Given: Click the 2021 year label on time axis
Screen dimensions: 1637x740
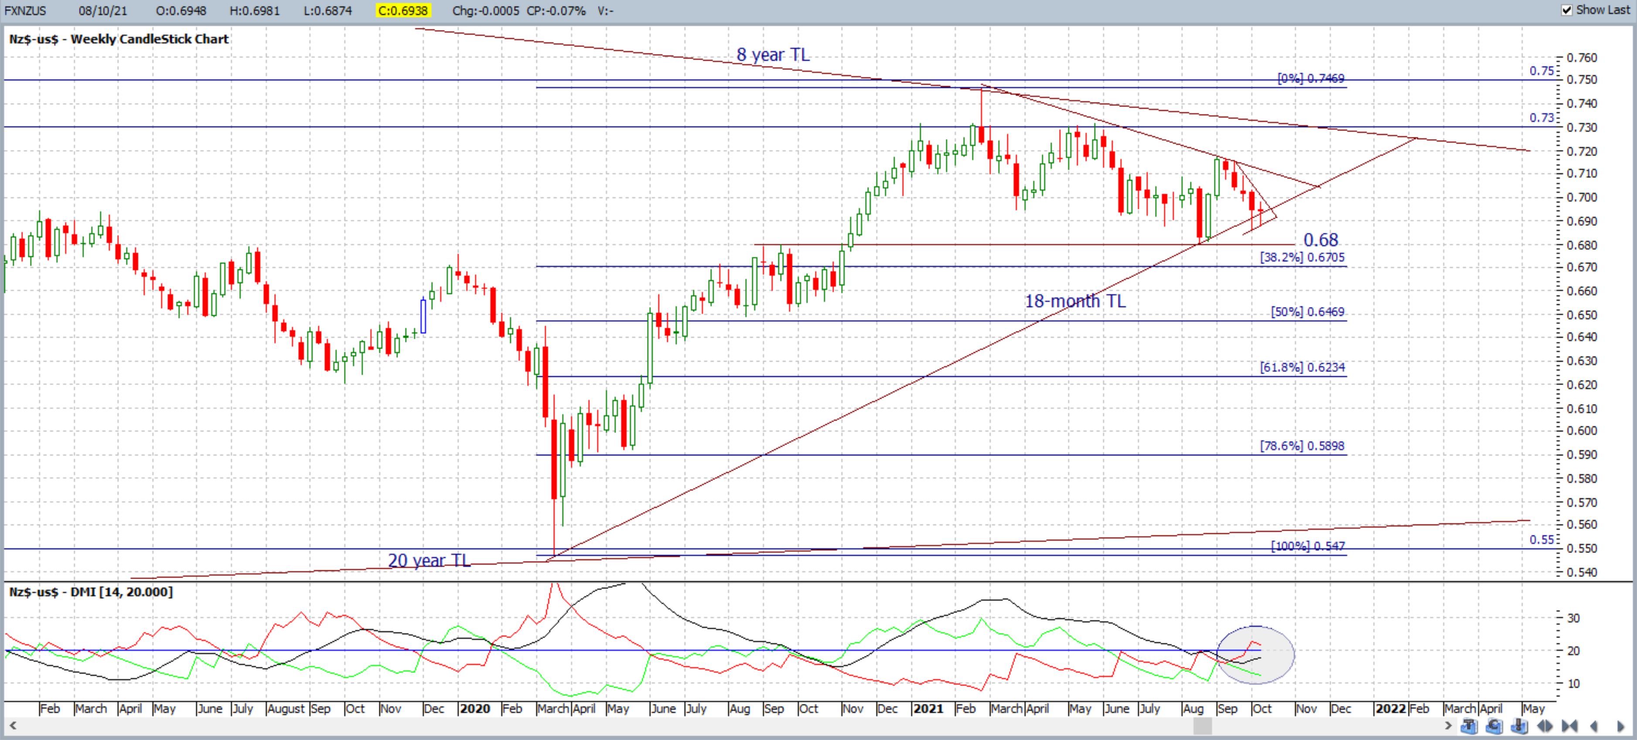Looking at the screenshot, I should point(928,708).
